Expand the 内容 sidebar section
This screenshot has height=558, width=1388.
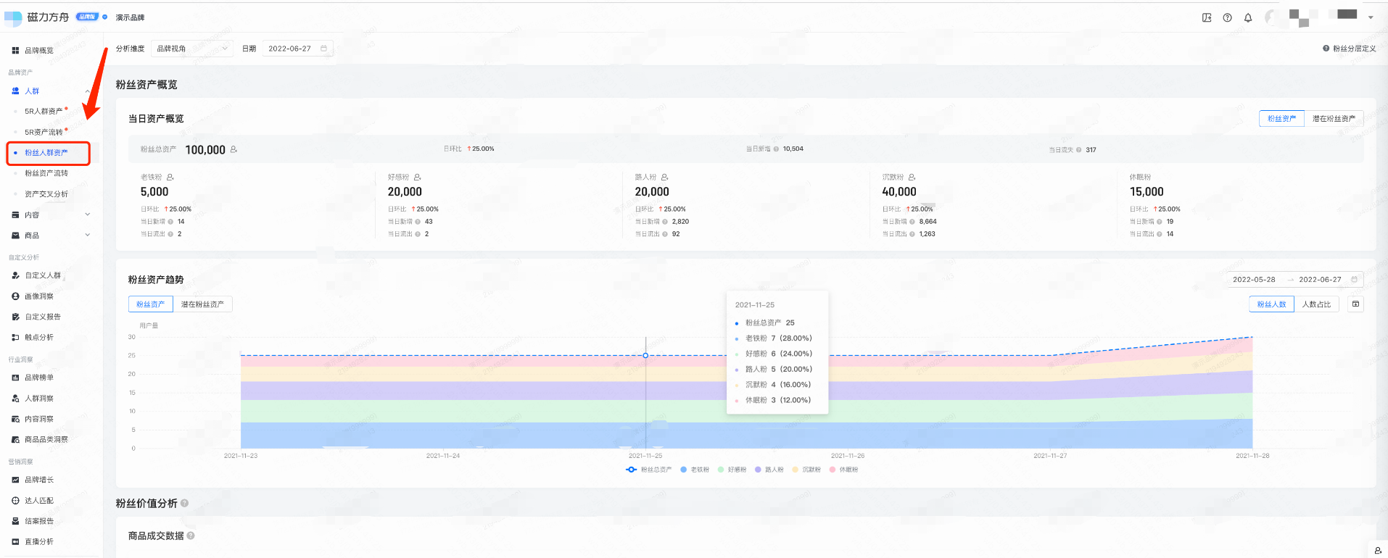[51, 215]
